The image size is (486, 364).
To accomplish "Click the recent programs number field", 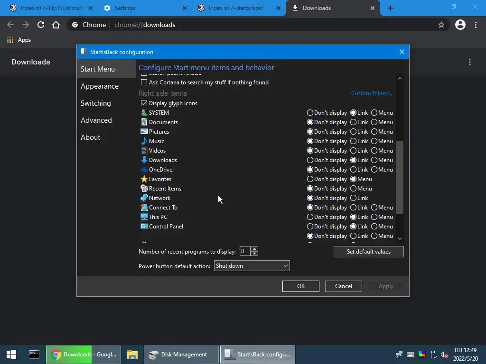I will point(245,251).
